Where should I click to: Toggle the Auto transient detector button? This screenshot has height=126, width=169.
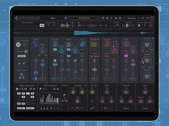tap(42, 25)
